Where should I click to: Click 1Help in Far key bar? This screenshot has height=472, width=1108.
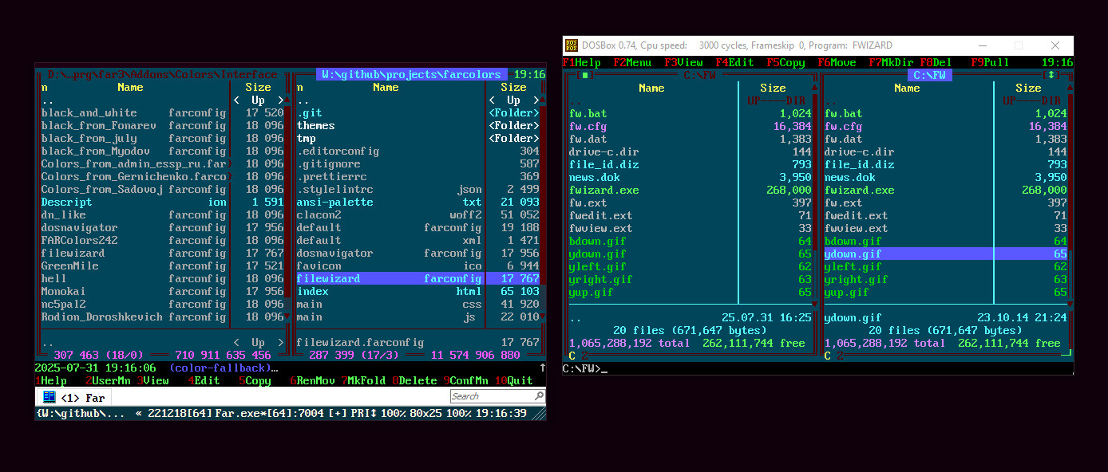[x=51, y=380]
